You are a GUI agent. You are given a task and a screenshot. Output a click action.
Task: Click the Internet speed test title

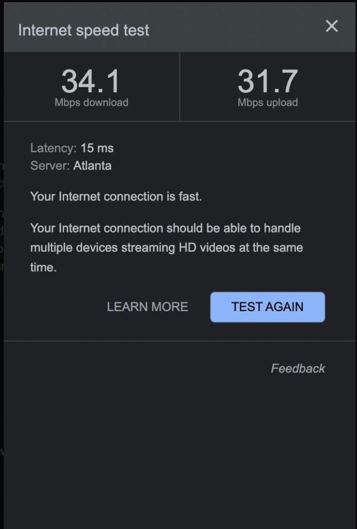coord(84,30)
